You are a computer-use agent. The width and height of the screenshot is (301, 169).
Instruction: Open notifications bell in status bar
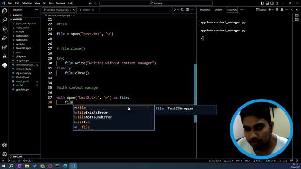tap(297, 161)
